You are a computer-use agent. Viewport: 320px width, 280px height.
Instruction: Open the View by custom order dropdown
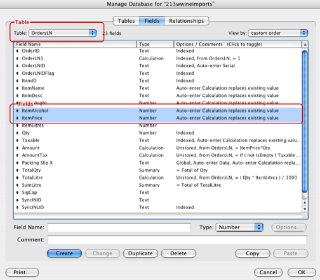point(278,33)
